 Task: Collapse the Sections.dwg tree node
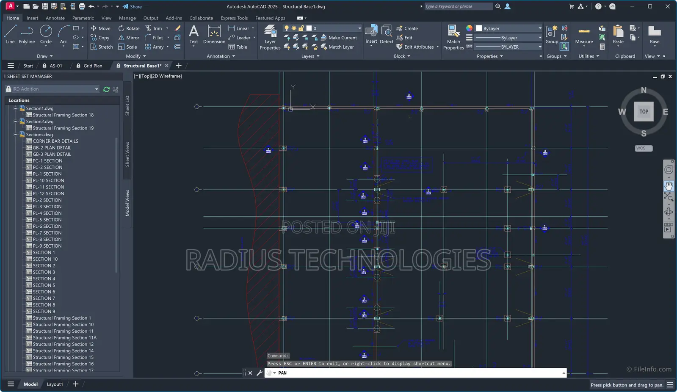[x=16, y=135]
